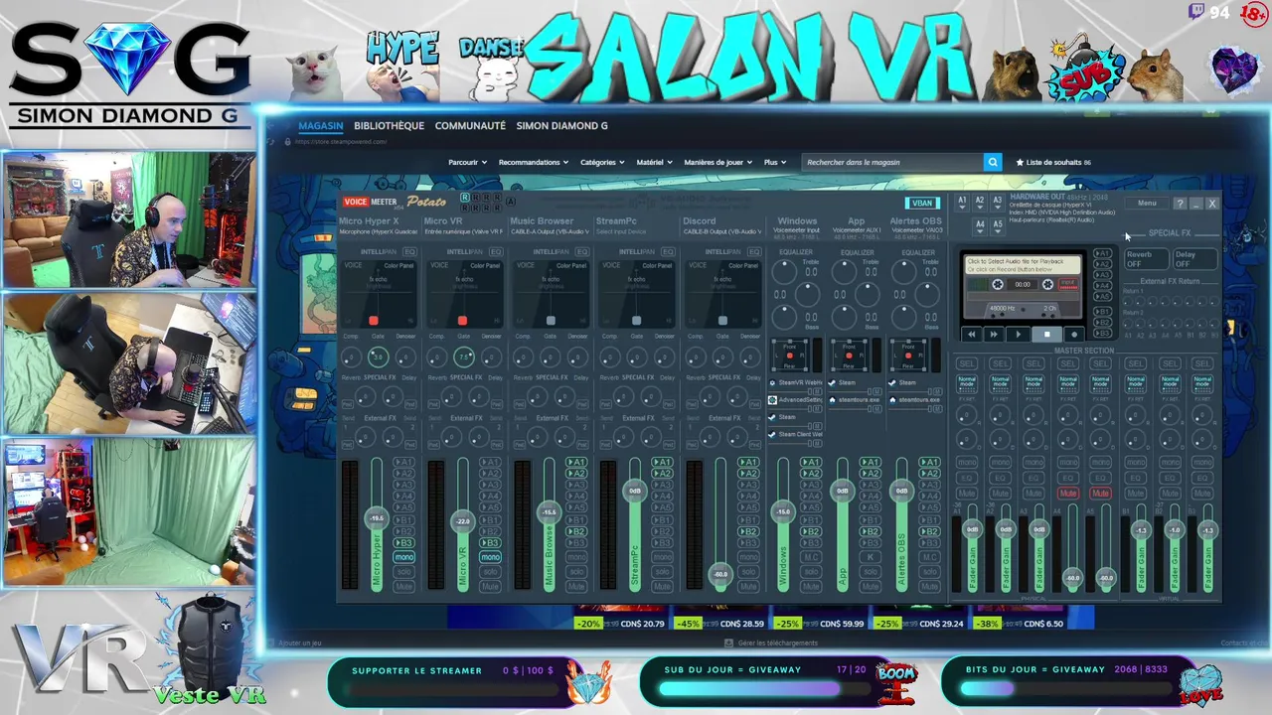Click the Windows fader knob at -15.0
This screenshot has width=1272, height=715.
click(x=783, y=511)
